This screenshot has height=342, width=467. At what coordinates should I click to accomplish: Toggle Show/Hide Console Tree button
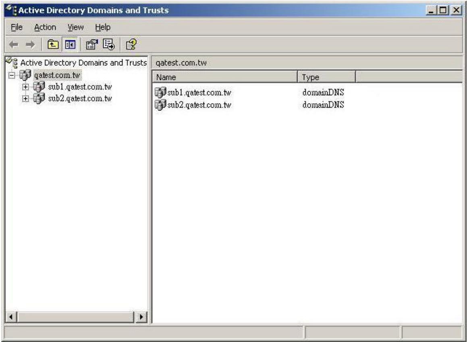coord(70,45)
